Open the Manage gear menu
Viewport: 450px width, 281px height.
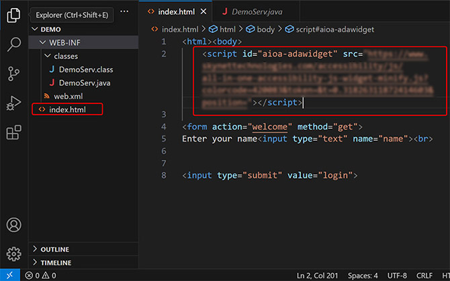click(x=13, y=254)
